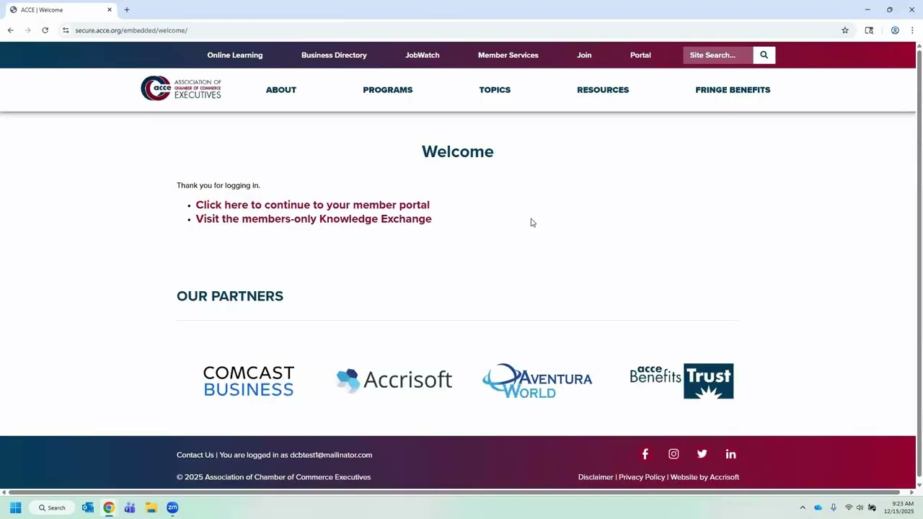Open Microsoft Teams from the taskbar

pyautogui.click(x=130, y=507)
